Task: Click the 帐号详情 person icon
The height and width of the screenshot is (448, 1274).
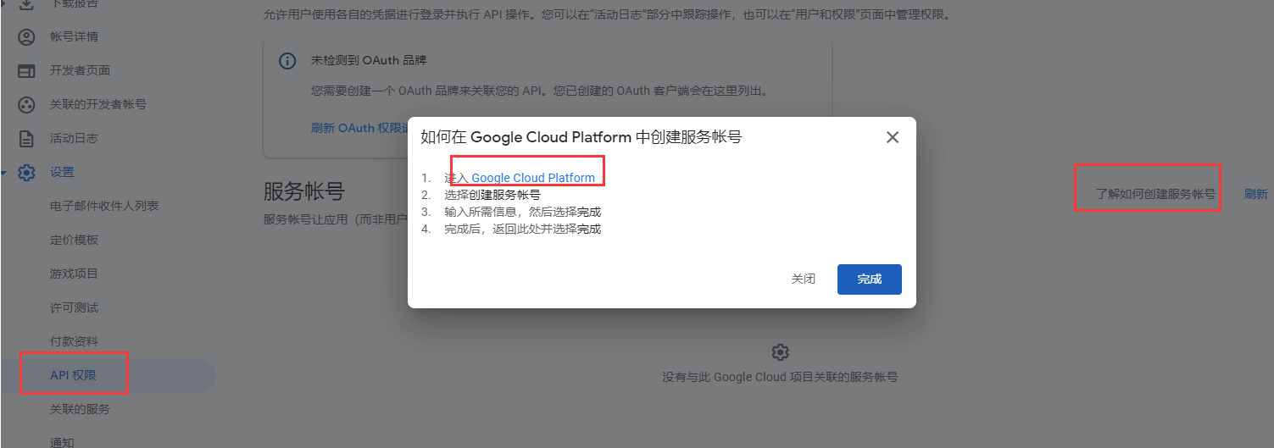Action: 27,37
